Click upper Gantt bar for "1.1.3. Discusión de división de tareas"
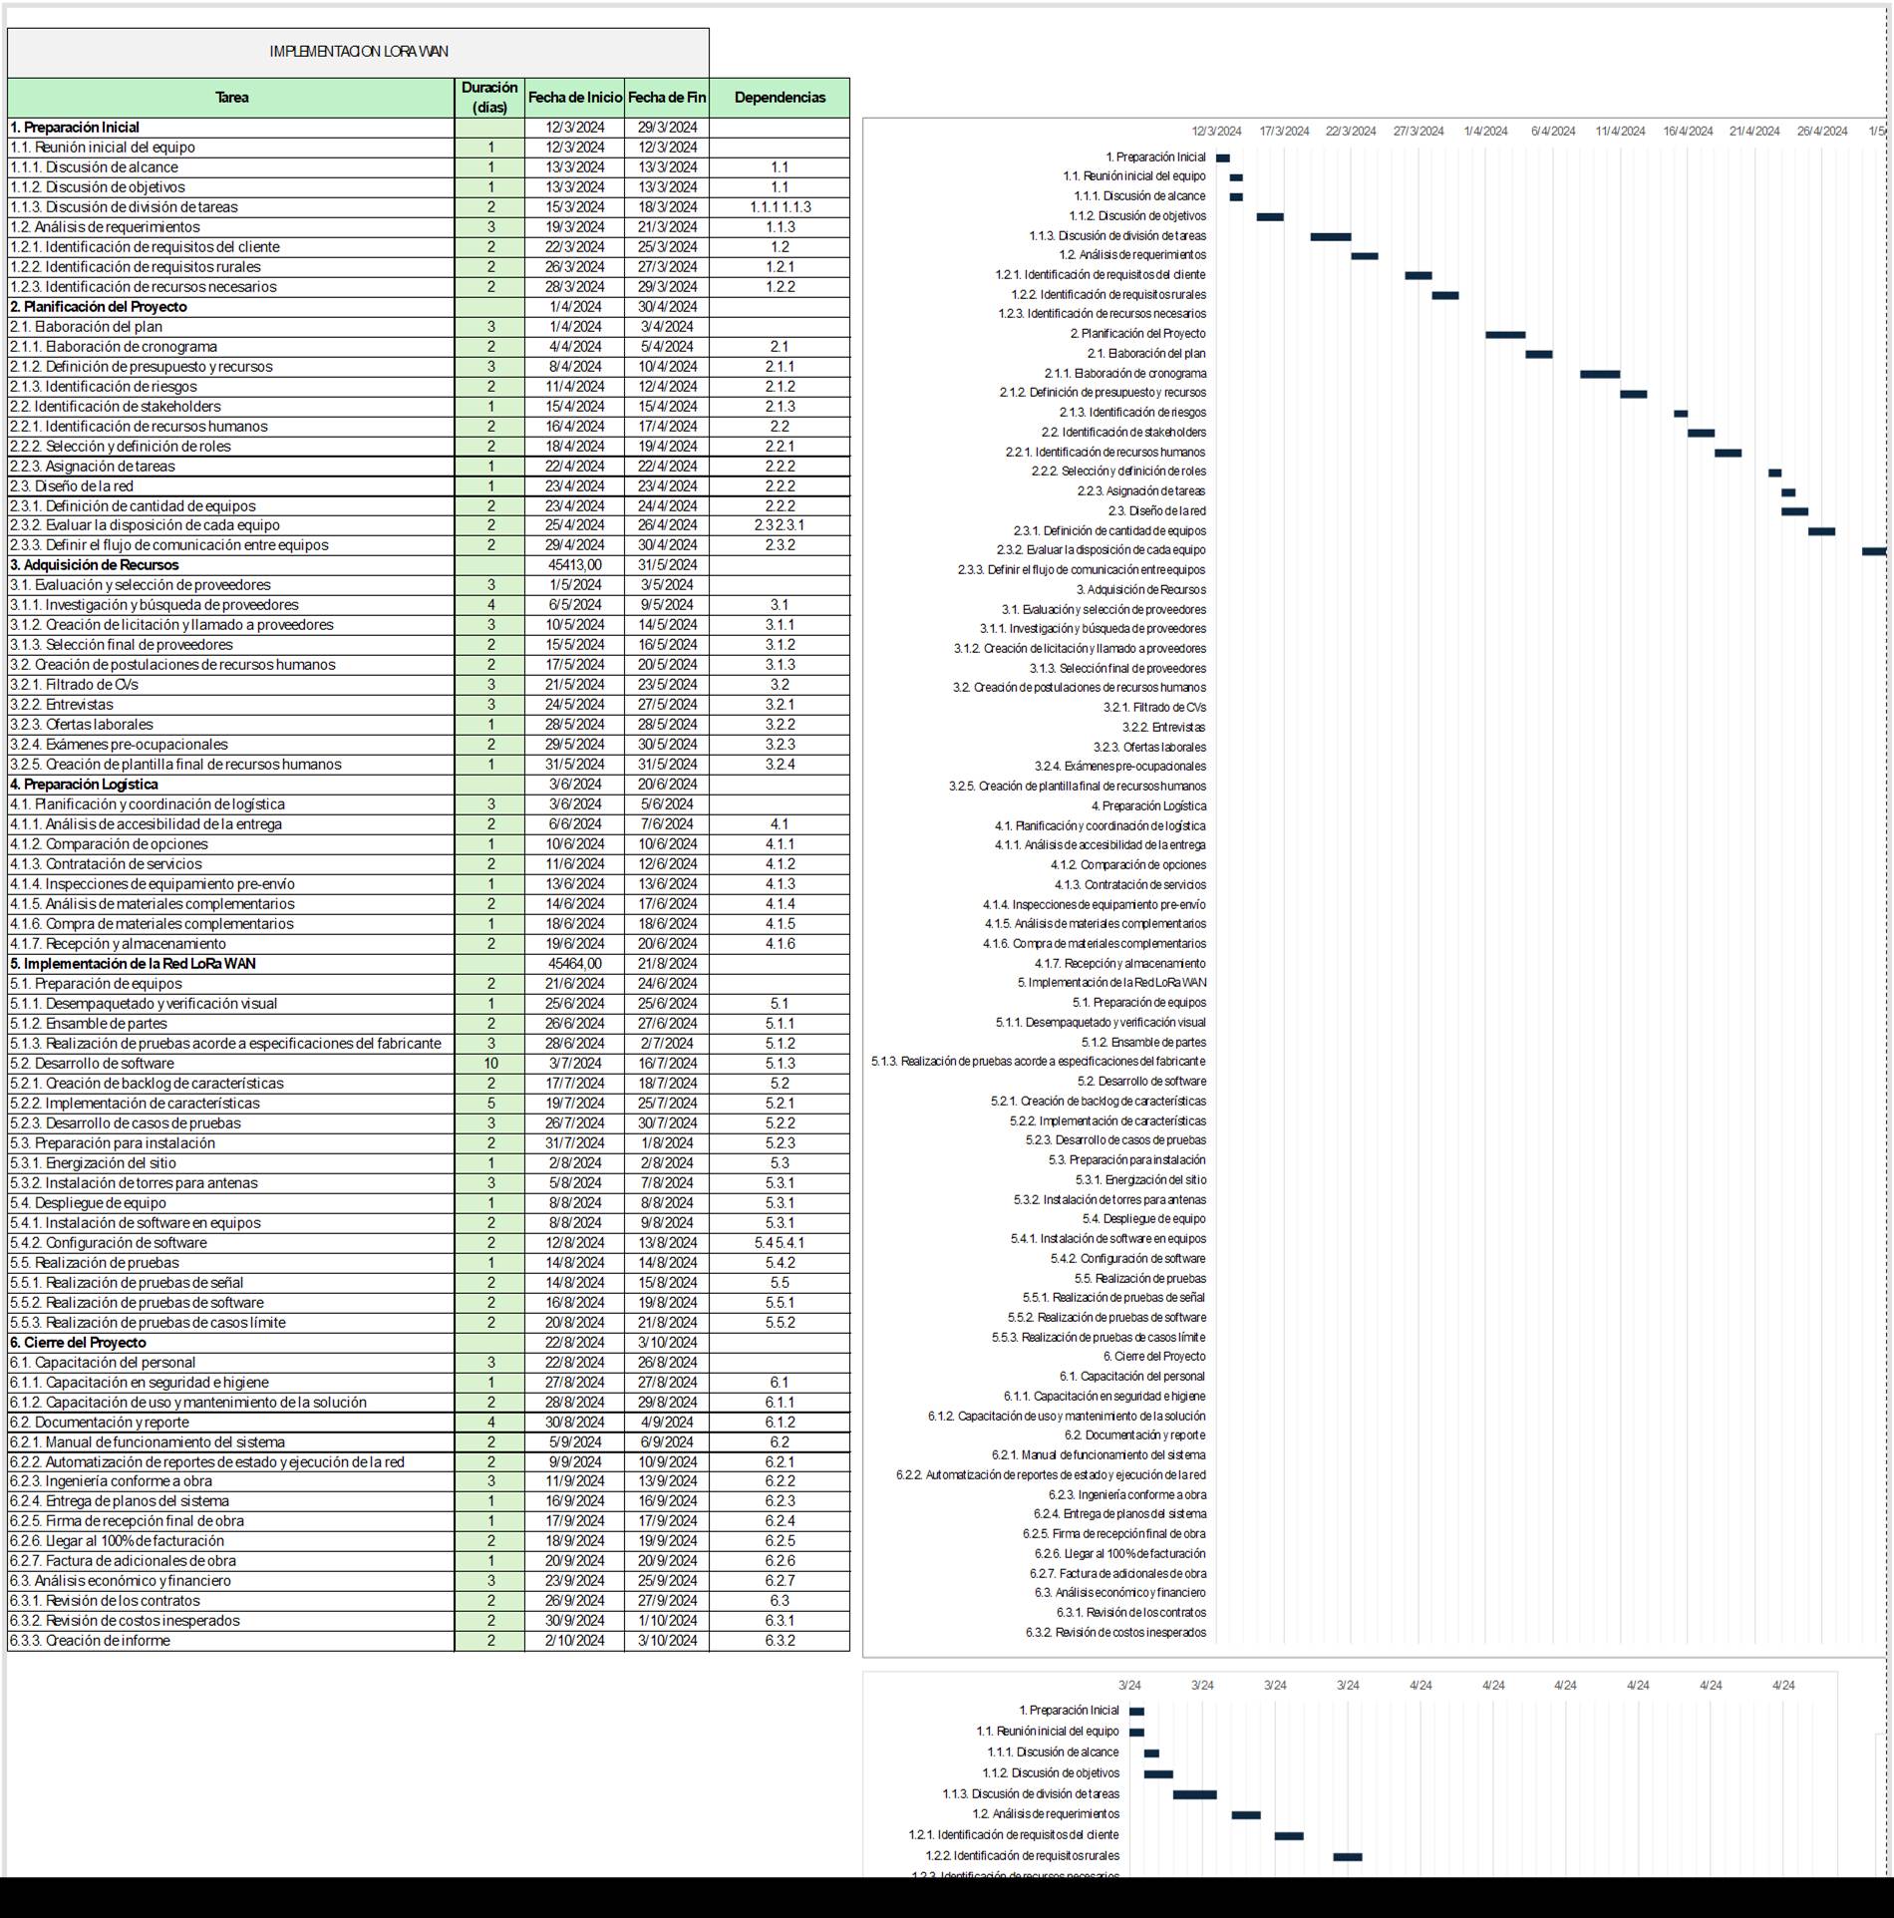 pyautogui.click(x=1330, y=236)
